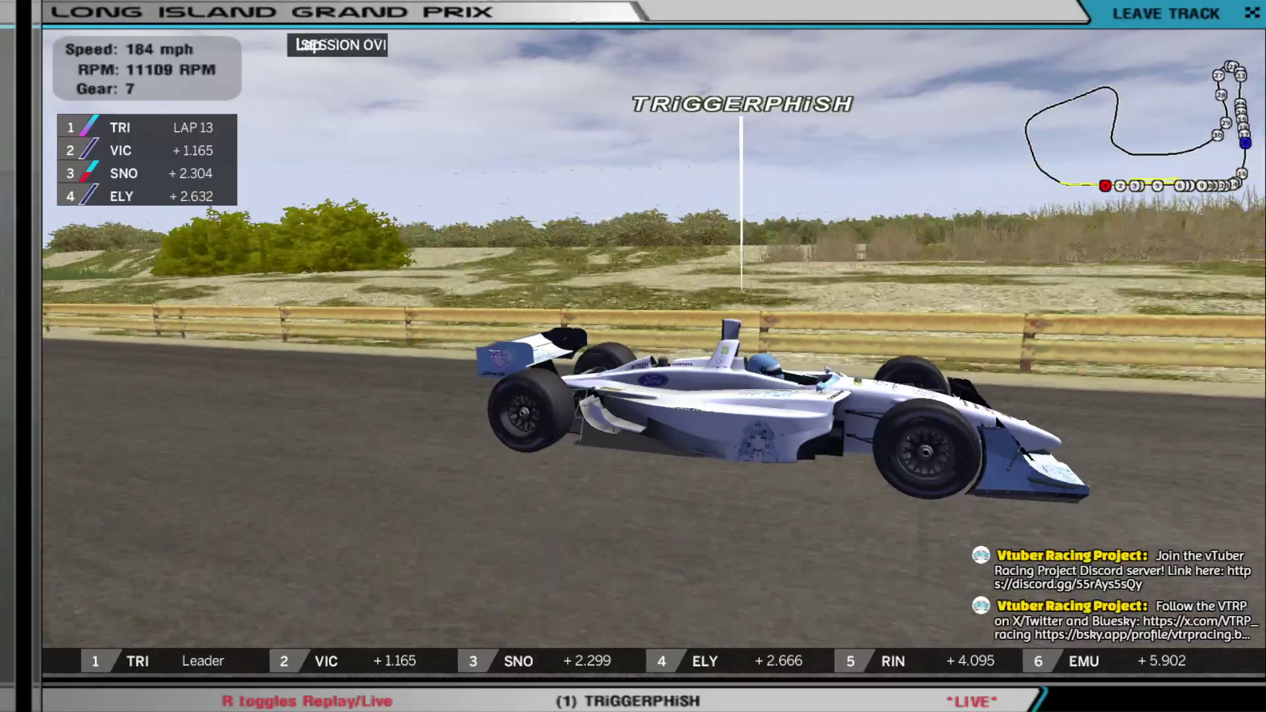Click the close X icon beside LEAVE TRACK

point(1251,13)
